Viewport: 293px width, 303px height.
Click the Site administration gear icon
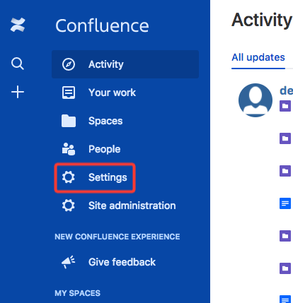coord(69,206)
